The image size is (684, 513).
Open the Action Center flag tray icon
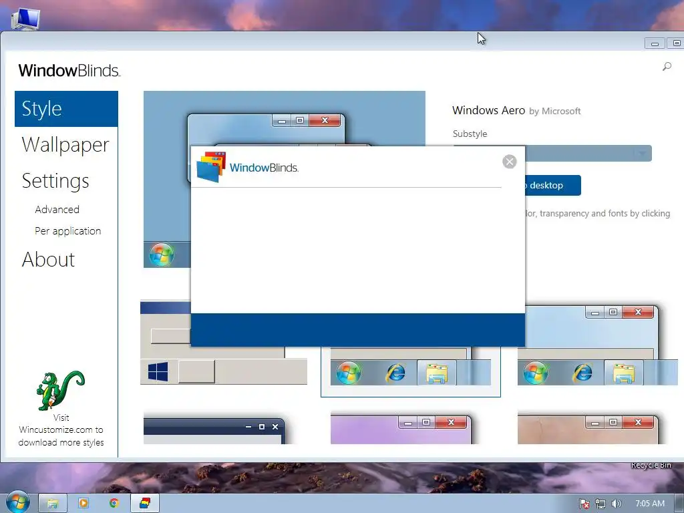point(584,504)
